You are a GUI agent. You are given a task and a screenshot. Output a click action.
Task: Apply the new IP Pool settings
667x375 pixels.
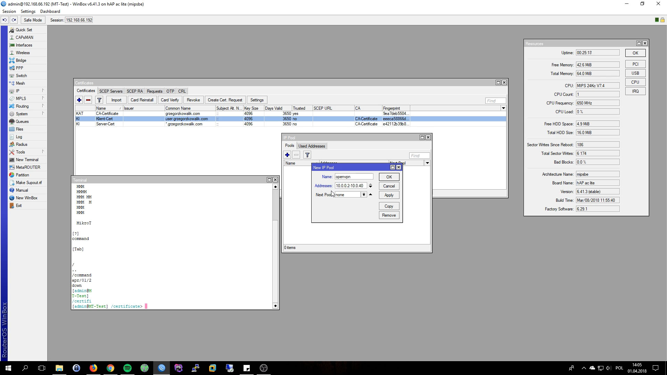tap(389, 194)
